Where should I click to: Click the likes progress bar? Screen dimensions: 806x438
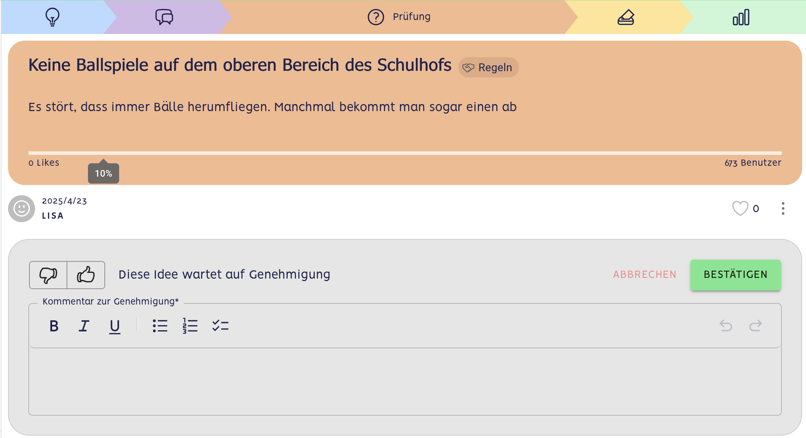(405, 153)
